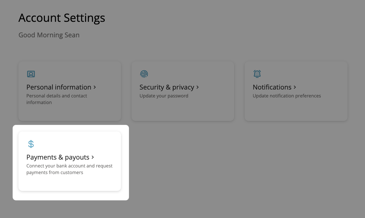Click the 'Update your password' description

tap(164, 96)
